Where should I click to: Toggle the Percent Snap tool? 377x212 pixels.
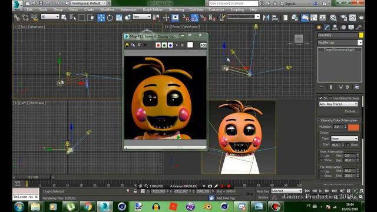203,18
